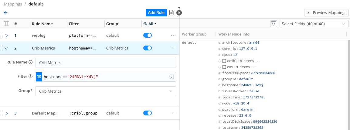The image size is (350, 130).
Task: Go back using the blue arrow
Action: tap(6, 12)
